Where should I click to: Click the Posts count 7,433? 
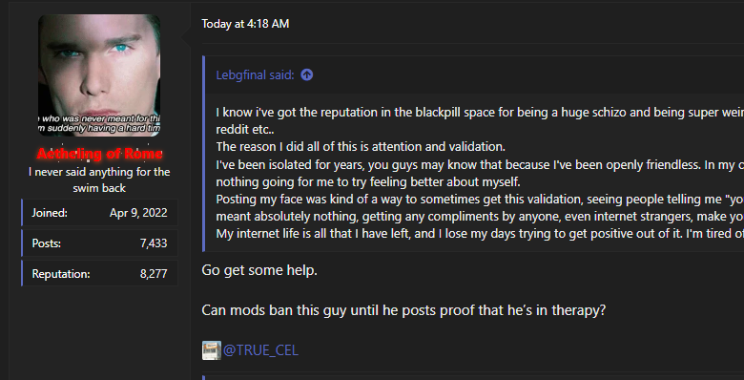tap(154, 243)
